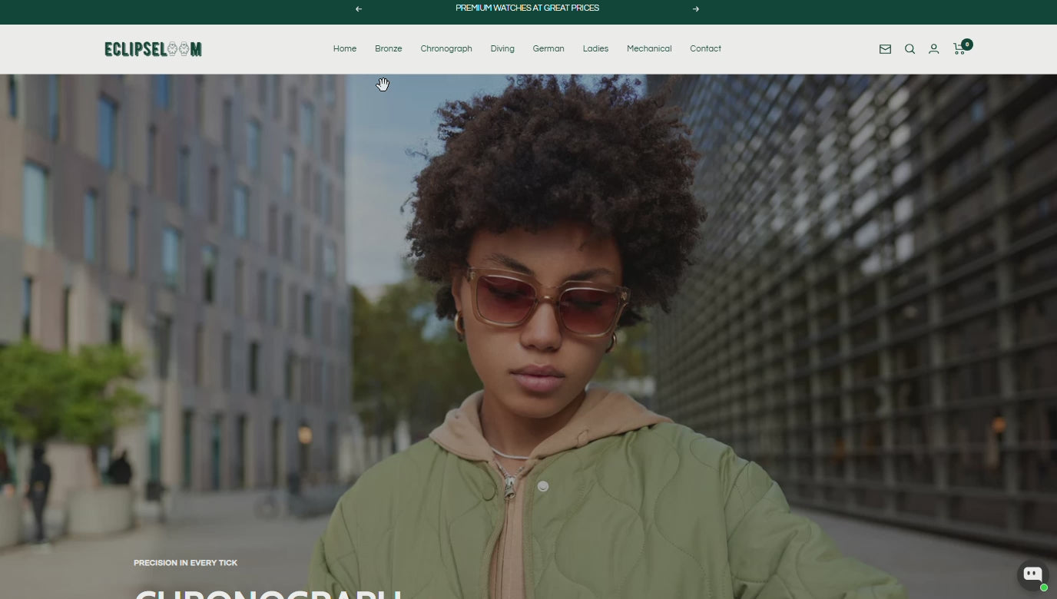Open the search magnifier icon
1057x599 pixels.
tap(910, 49)
